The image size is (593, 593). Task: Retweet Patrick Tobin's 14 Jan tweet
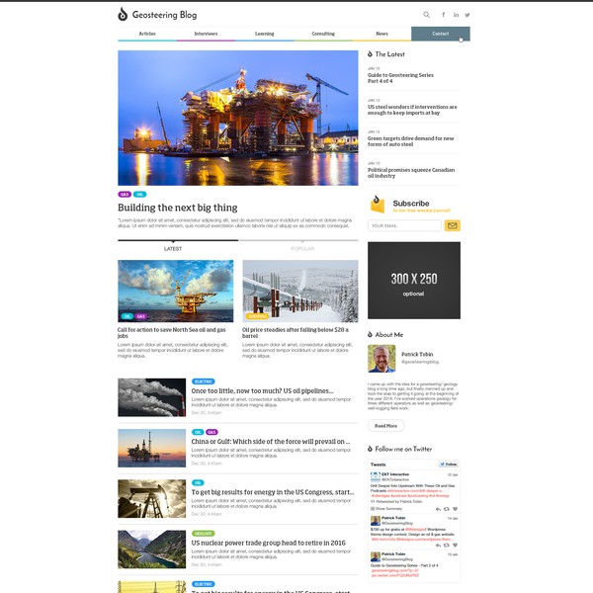(x=447, y=546)
